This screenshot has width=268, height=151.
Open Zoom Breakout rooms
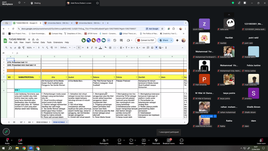(169, 141)
